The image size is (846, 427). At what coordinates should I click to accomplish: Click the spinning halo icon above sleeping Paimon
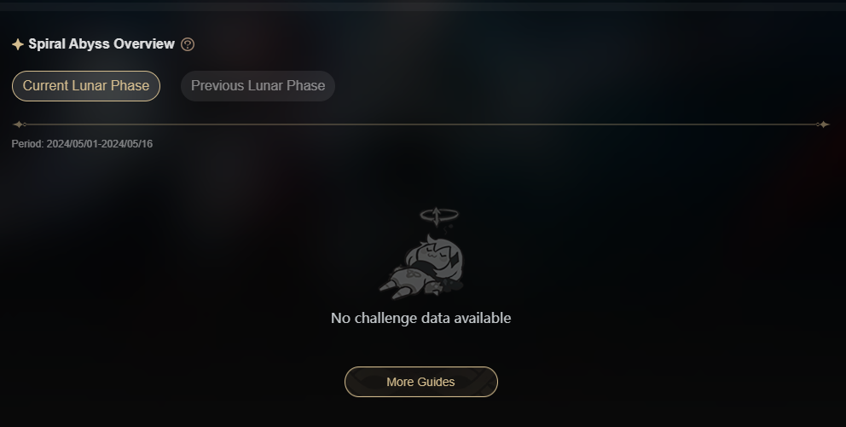tap(439, 216)
